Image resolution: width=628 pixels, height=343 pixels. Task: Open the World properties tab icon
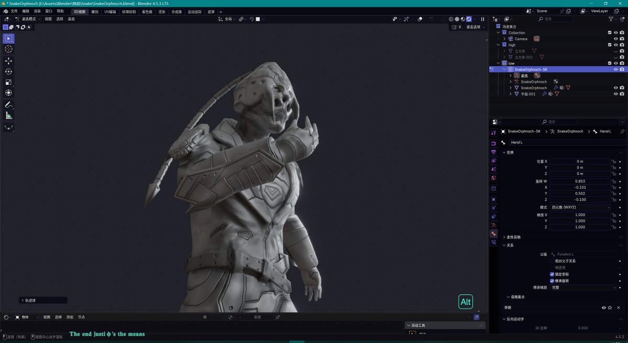494,178
